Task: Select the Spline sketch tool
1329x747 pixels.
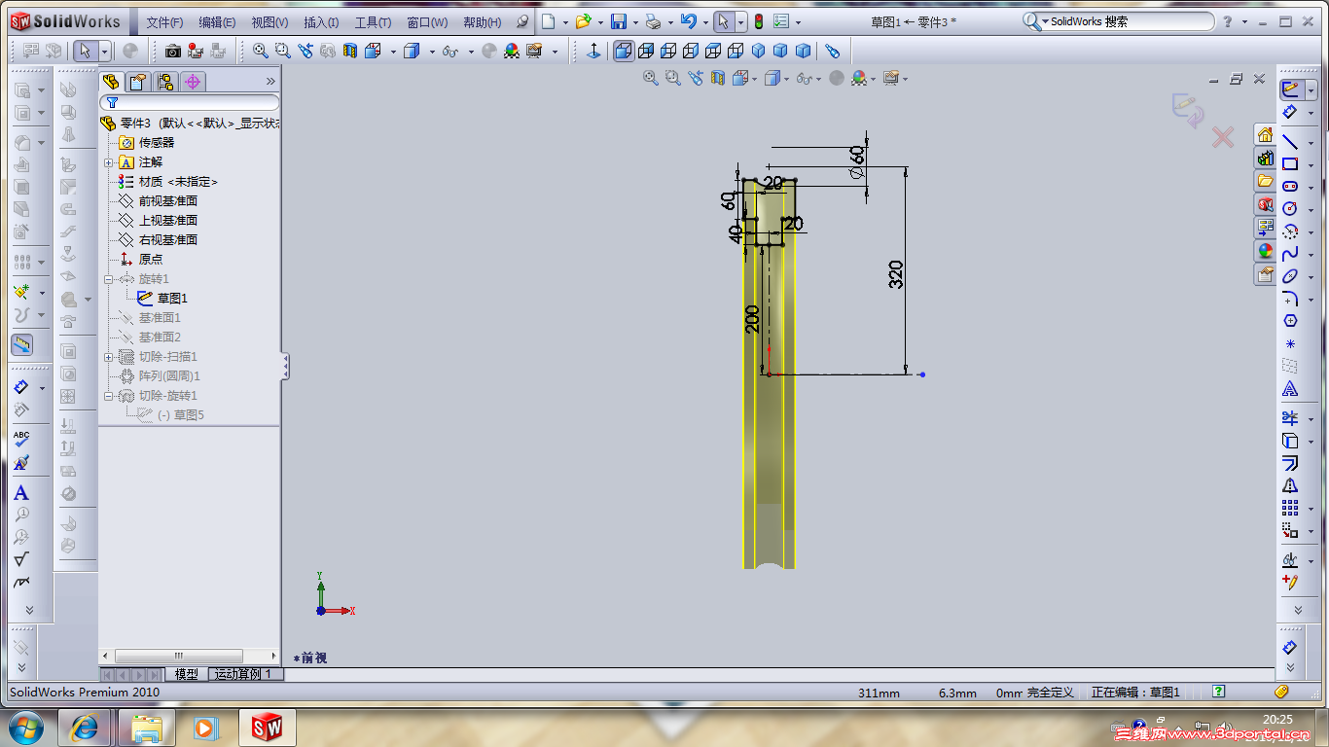Action: point(1290,253)
